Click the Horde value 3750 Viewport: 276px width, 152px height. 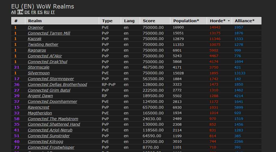(x=214, y=67)
